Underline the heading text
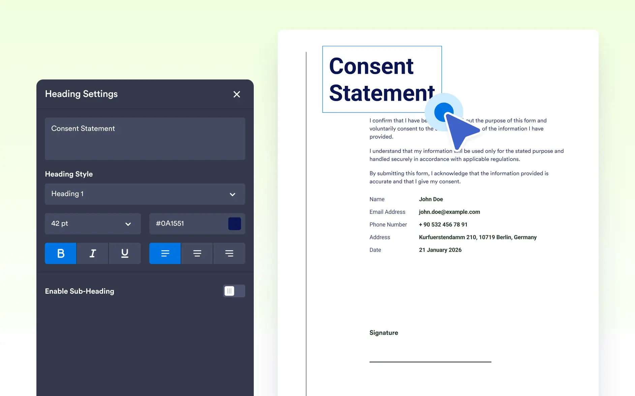 tap(125, 253)
